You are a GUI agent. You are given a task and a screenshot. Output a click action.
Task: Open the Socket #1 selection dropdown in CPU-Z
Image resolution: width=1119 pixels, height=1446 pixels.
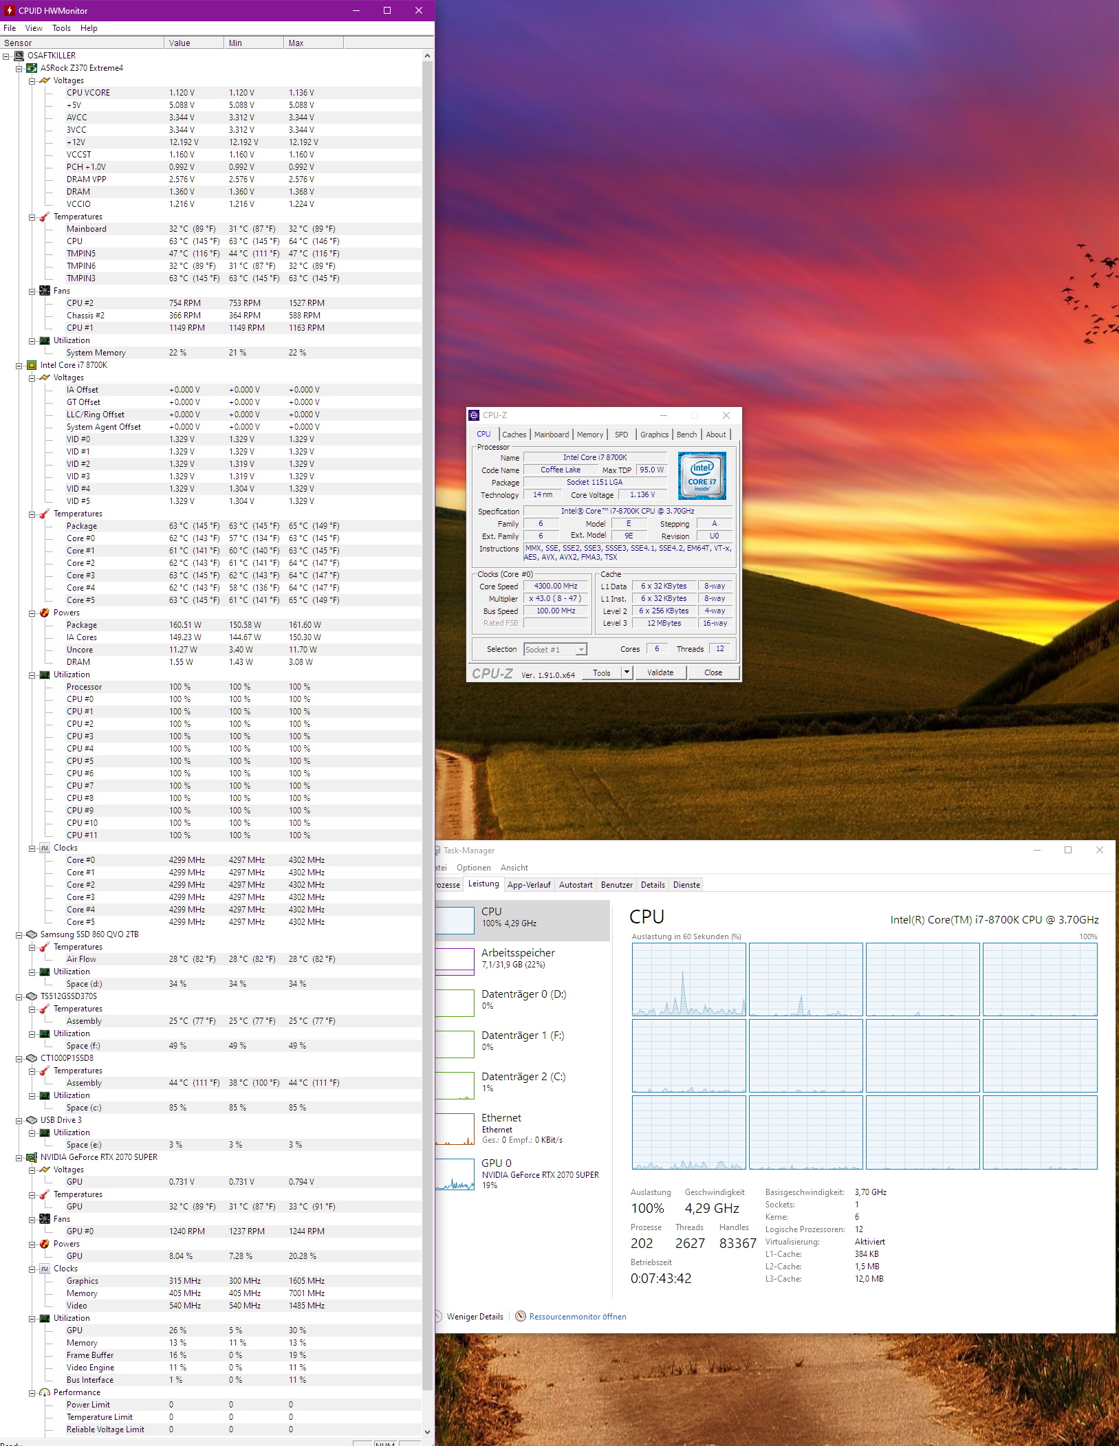(581, 650)
